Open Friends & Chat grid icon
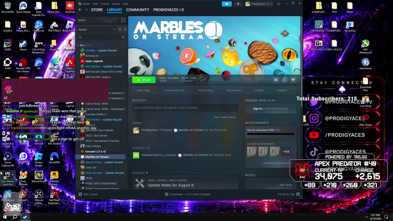Viewport: 393px width, 221px height. 298,194
